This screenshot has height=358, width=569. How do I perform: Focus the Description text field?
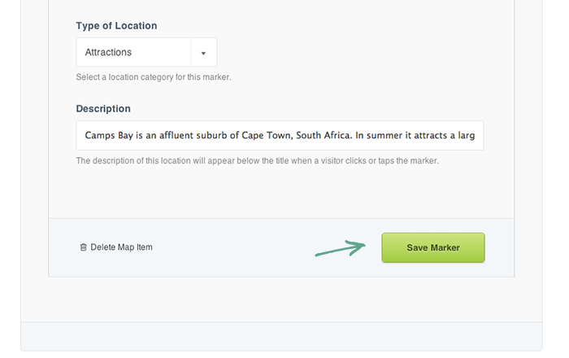pyautogui.click(x=280, y=136)
